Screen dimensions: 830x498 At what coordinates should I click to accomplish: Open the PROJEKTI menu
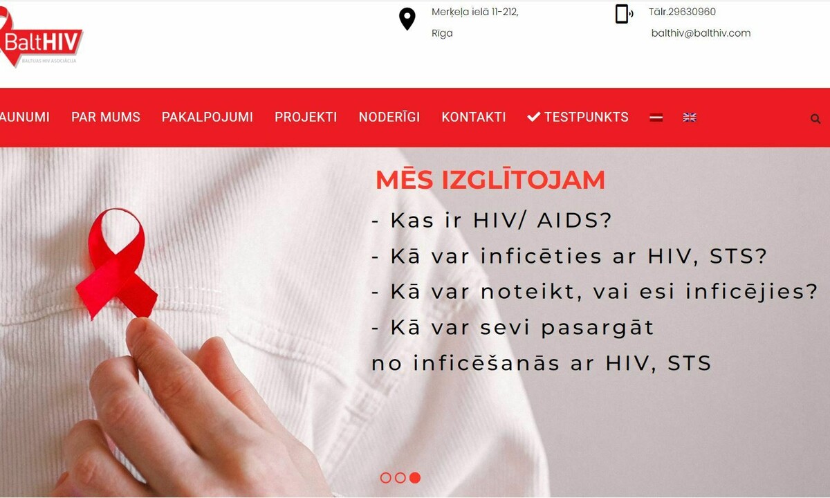pos(306,118)
